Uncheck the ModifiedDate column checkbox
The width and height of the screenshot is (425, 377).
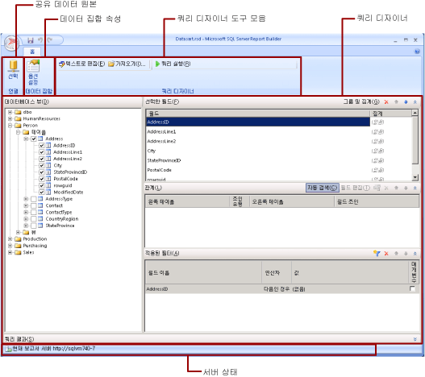41,193
